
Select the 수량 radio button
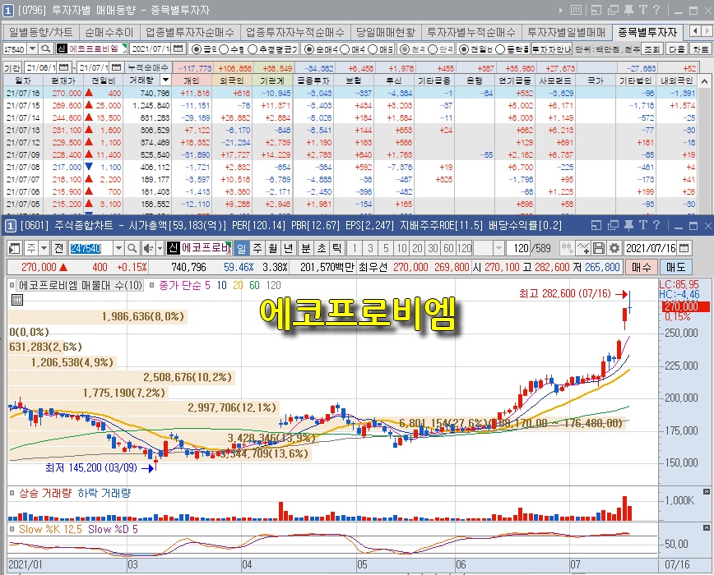click(224, 49)
